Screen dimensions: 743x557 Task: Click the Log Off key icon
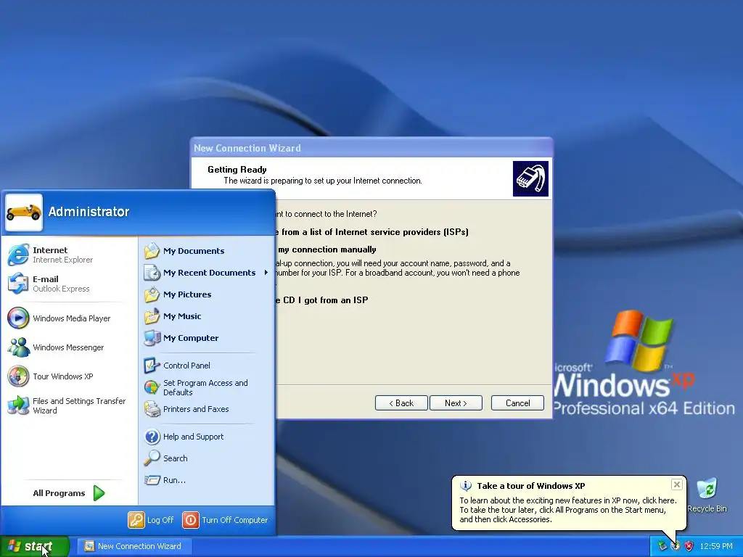(136, 519)
